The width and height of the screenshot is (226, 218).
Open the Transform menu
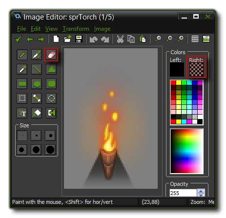click(76, 29)
